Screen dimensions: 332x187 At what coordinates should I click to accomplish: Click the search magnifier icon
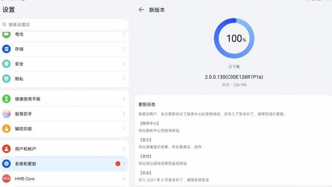tap(4, 25)
